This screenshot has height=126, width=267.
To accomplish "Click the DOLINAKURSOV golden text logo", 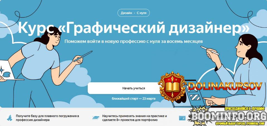I will 225,86.
